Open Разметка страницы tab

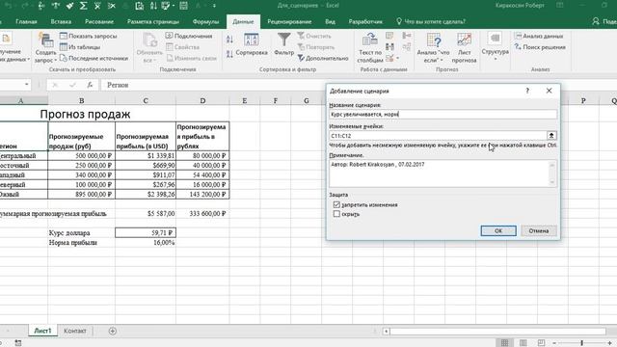(152, 21)
